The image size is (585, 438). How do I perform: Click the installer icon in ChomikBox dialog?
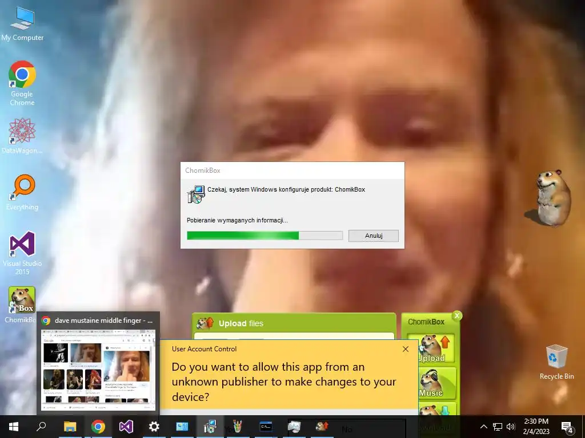pos(196,194)
